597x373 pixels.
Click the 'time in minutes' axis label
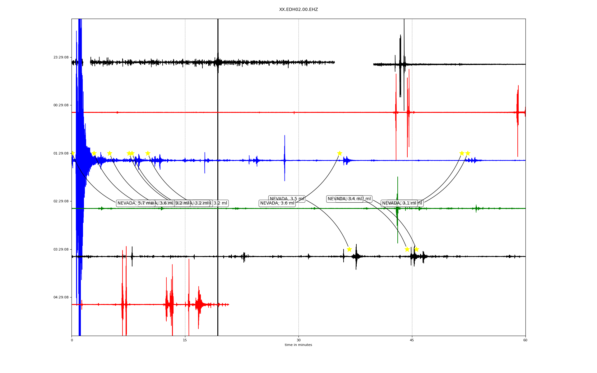coord(298,345)
